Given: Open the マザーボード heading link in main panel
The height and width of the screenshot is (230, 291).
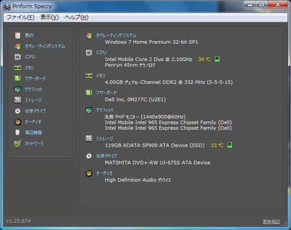Looking at the screenshot, I should 107,93.
